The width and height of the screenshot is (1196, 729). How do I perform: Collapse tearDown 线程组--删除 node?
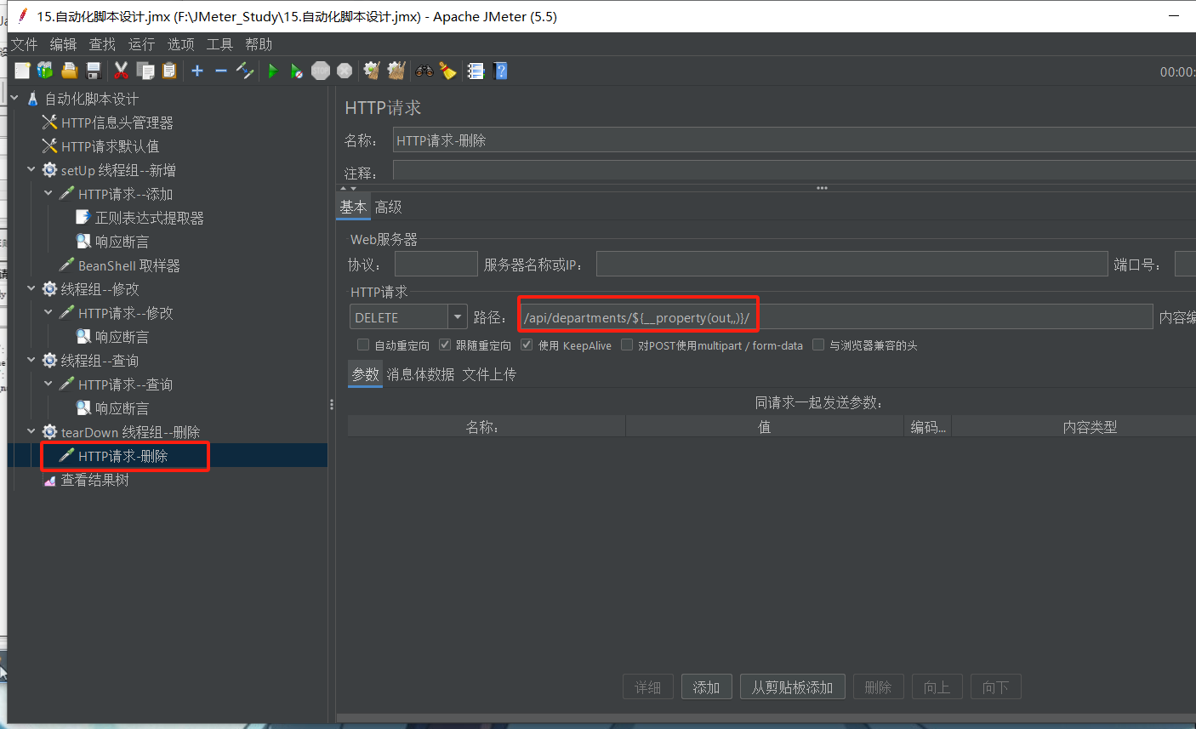31,432
